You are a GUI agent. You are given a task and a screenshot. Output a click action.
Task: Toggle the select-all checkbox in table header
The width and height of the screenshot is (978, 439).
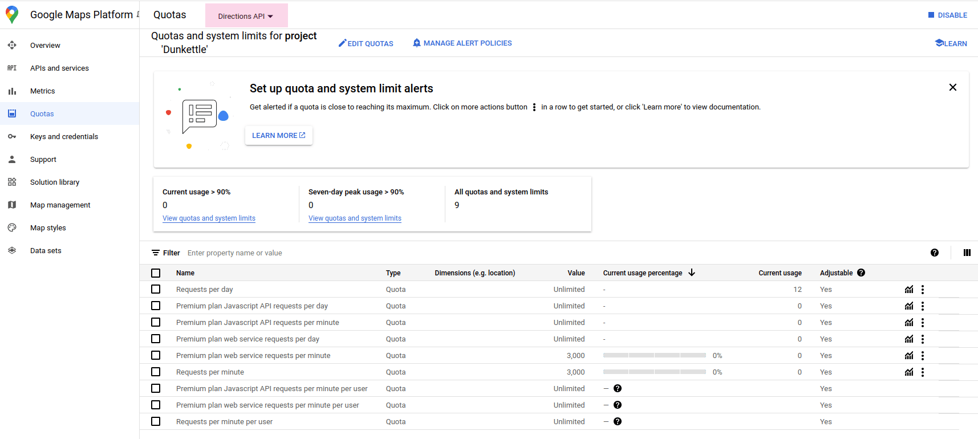(x=156, y=273)
